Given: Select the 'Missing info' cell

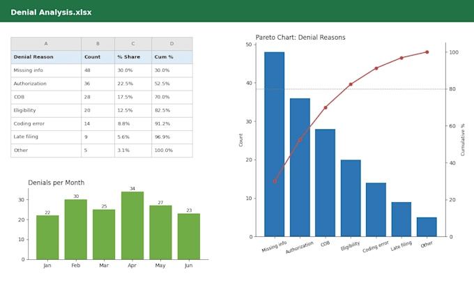Looking at the screenshot, I should pos(46,70).
